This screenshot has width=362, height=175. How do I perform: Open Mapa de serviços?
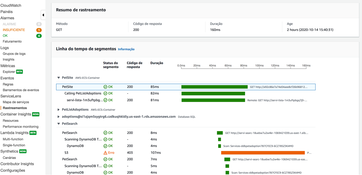(x=16, y=102)
